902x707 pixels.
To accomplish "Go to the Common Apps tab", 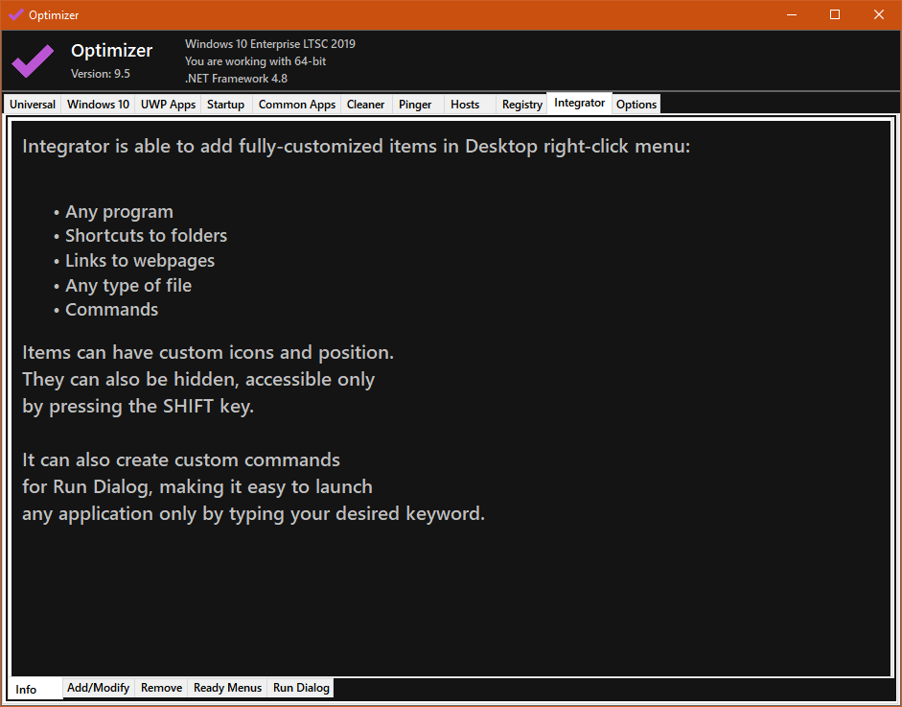I will coord(297,105).
